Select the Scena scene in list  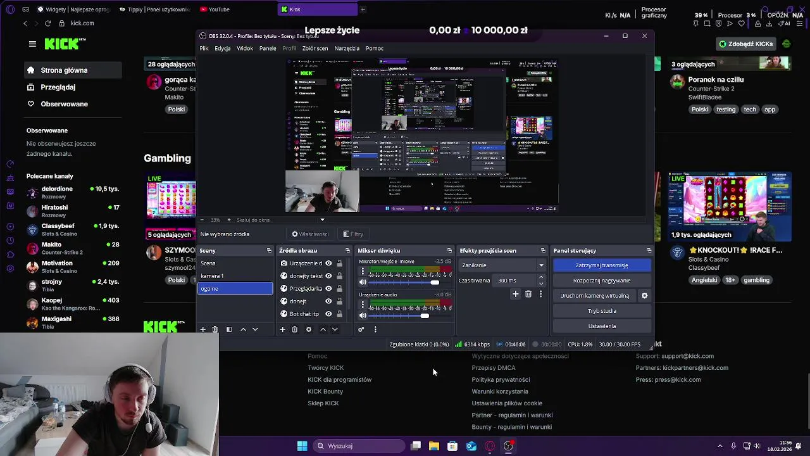235,263
